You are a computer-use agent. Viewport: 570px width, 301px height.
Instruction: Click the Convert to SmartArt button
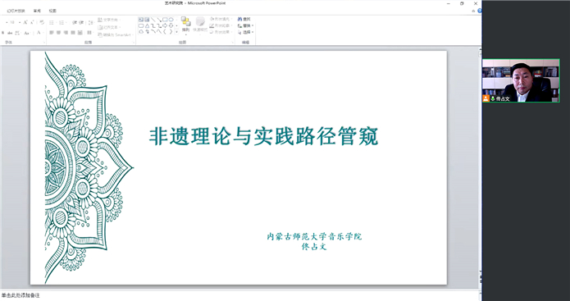point(116,35)
